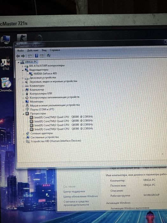
Task: Expand the Компьютер category
Action: tap(23, 90)
